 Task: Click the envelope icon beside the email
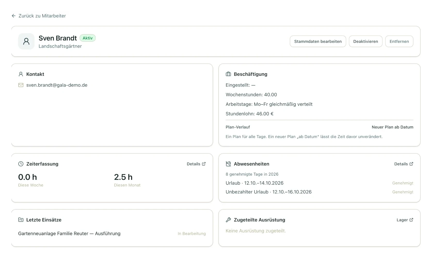click(x=21, y=85)
